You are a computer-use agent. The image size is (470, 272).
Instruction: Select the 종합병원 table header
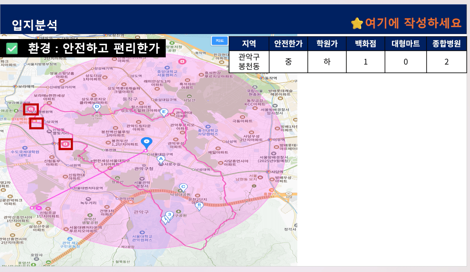tap(446, 44)
